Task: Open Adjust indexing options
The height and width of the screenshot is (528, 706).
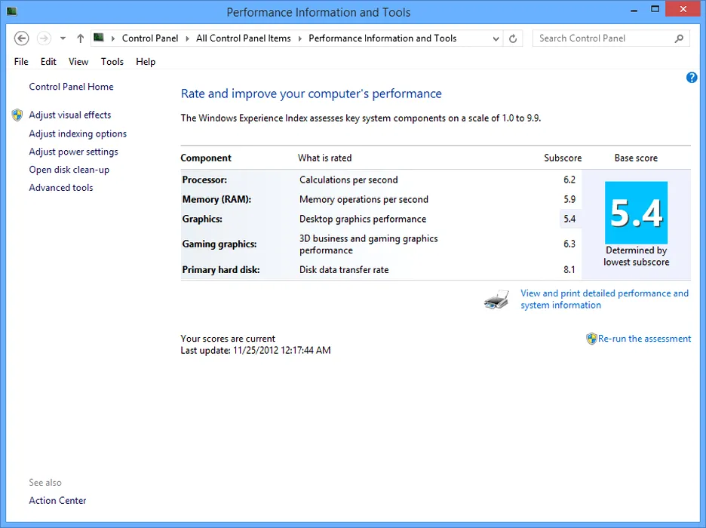Action: coord(78,134)
